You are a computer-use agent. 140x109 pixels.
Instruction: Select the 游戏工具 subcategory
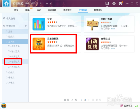click(15, 51)
